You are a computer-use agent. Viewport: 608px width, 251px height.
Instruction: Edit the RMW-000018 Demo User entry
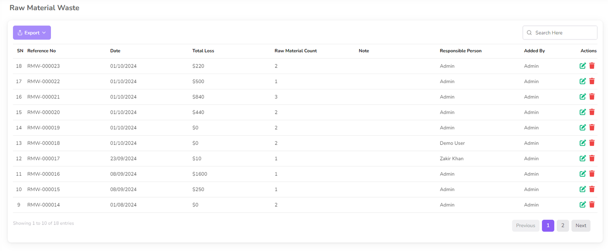[582, 143]
